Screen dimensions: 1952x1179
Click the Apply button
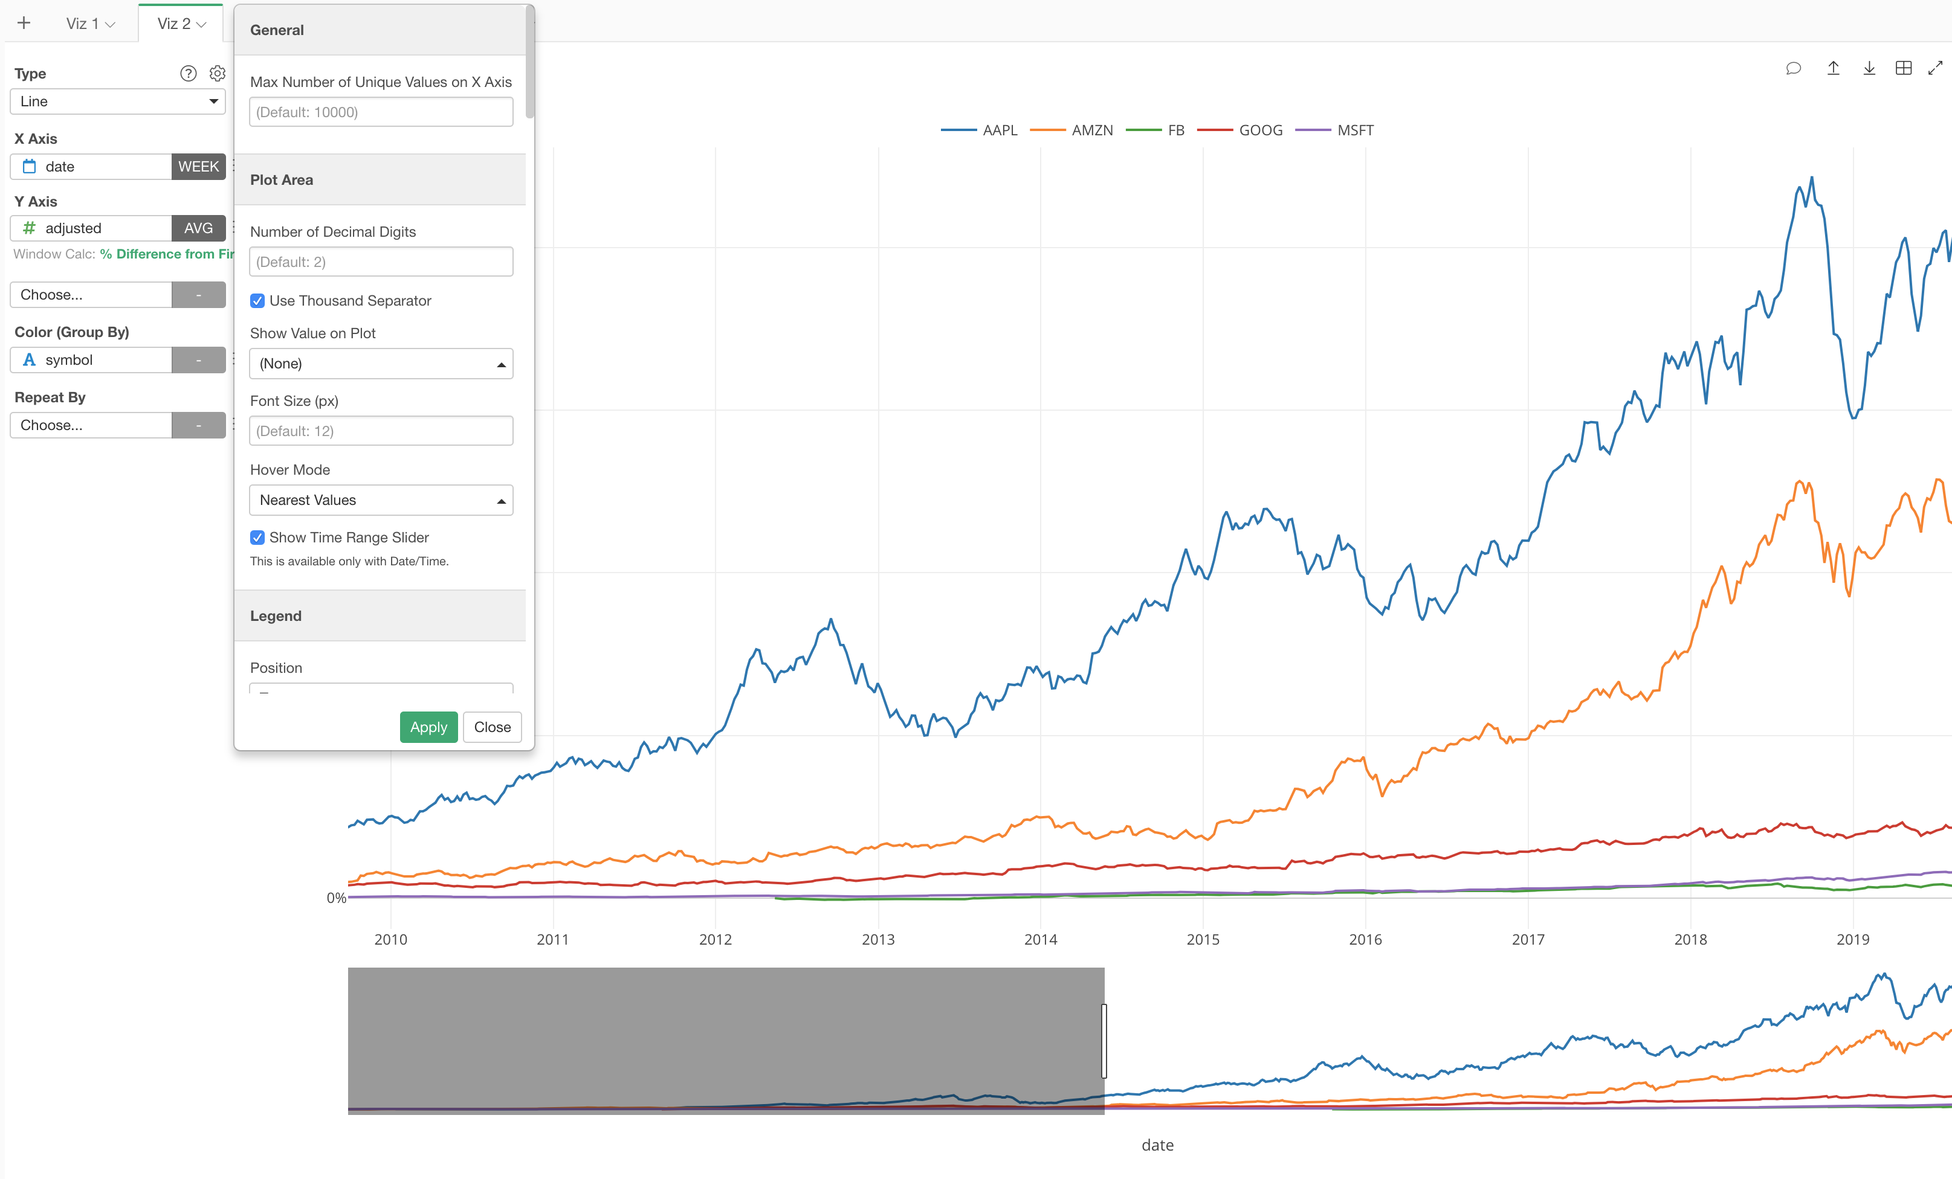click(428, 727)
